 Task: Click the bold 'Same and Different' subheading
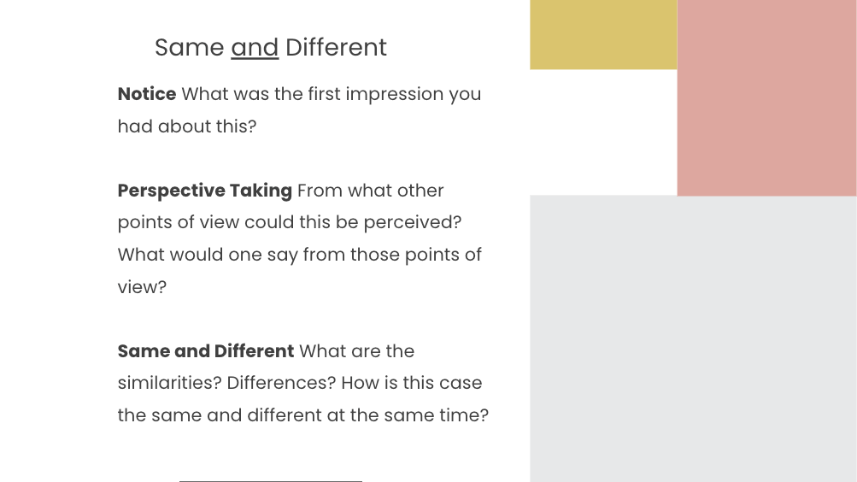point(206,351)
